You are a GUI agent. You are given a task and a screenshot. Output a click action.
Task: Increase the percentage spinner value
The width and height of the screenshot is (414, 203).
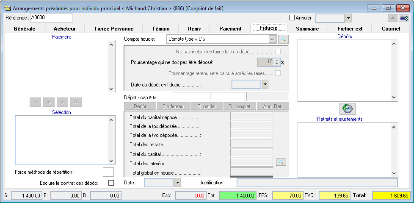(277, 60)
